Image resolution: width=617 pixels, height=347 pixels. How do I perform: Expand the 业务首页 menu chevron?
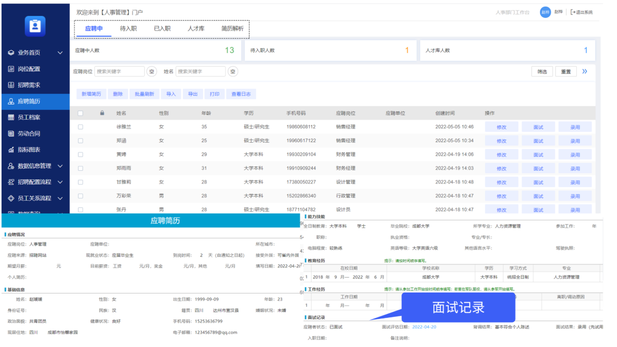[60, 53]
